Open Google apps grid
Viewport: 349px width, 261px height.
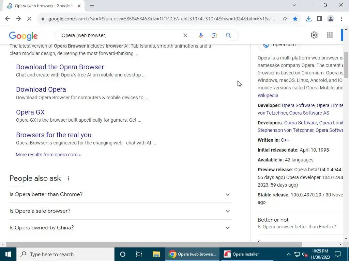(330, 35)
